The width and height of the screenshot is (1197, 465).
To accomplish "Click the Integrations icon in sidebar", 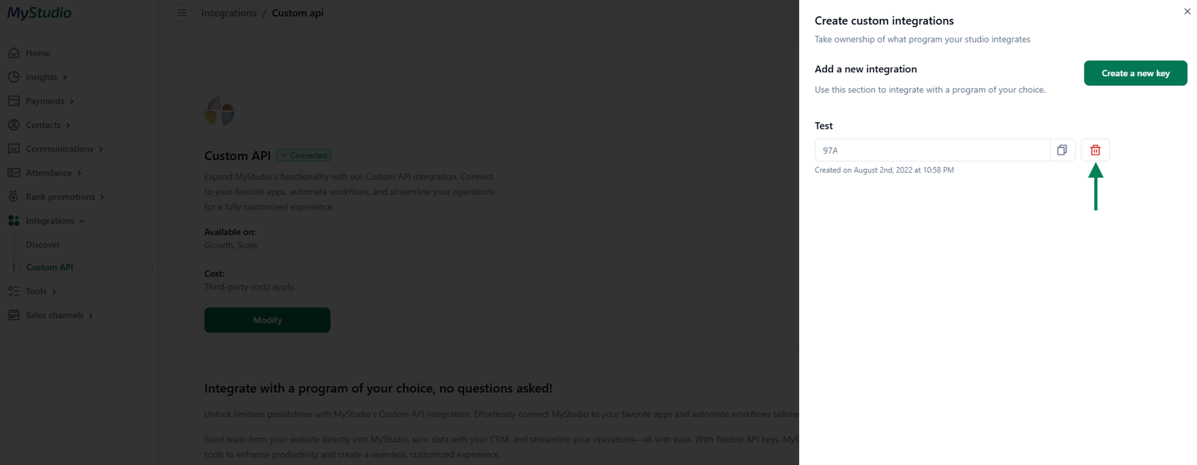I will tap(14, 220).
